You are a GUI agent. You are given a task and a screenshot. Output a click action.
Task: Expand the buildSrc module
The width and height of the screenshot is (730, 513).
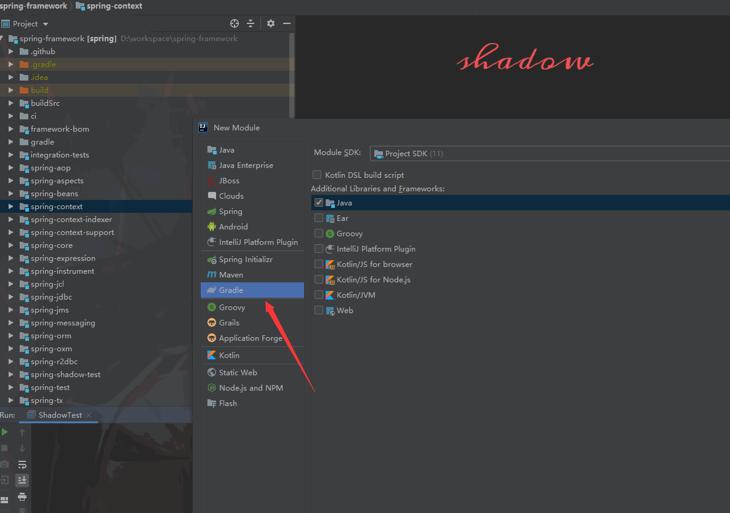point(10,103)
